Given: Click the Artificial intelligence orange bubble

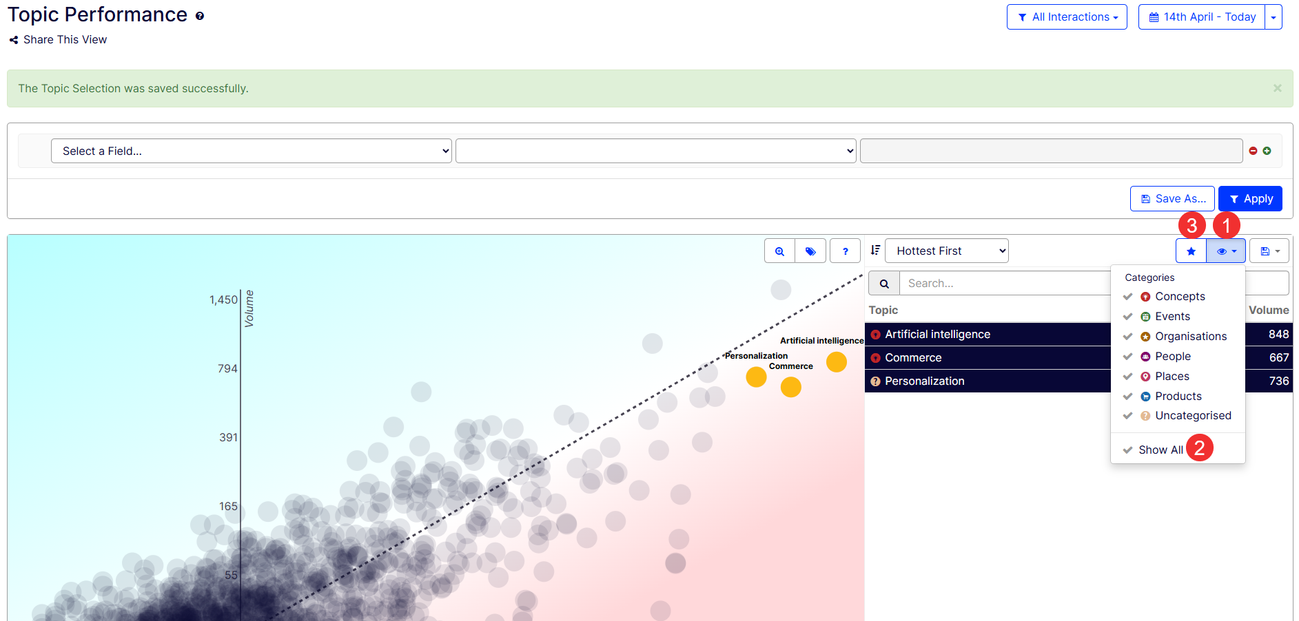Looking at the screenshot, I should click(837, 362).
